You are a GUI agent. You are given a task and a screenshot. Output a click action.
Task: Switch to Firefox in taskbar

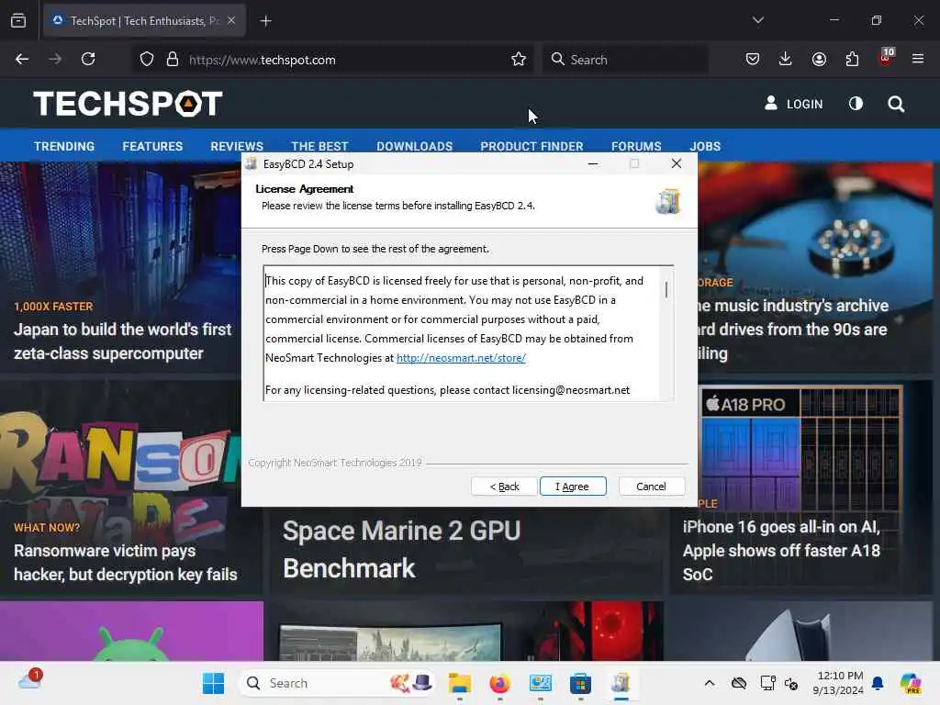coord(499,683)
